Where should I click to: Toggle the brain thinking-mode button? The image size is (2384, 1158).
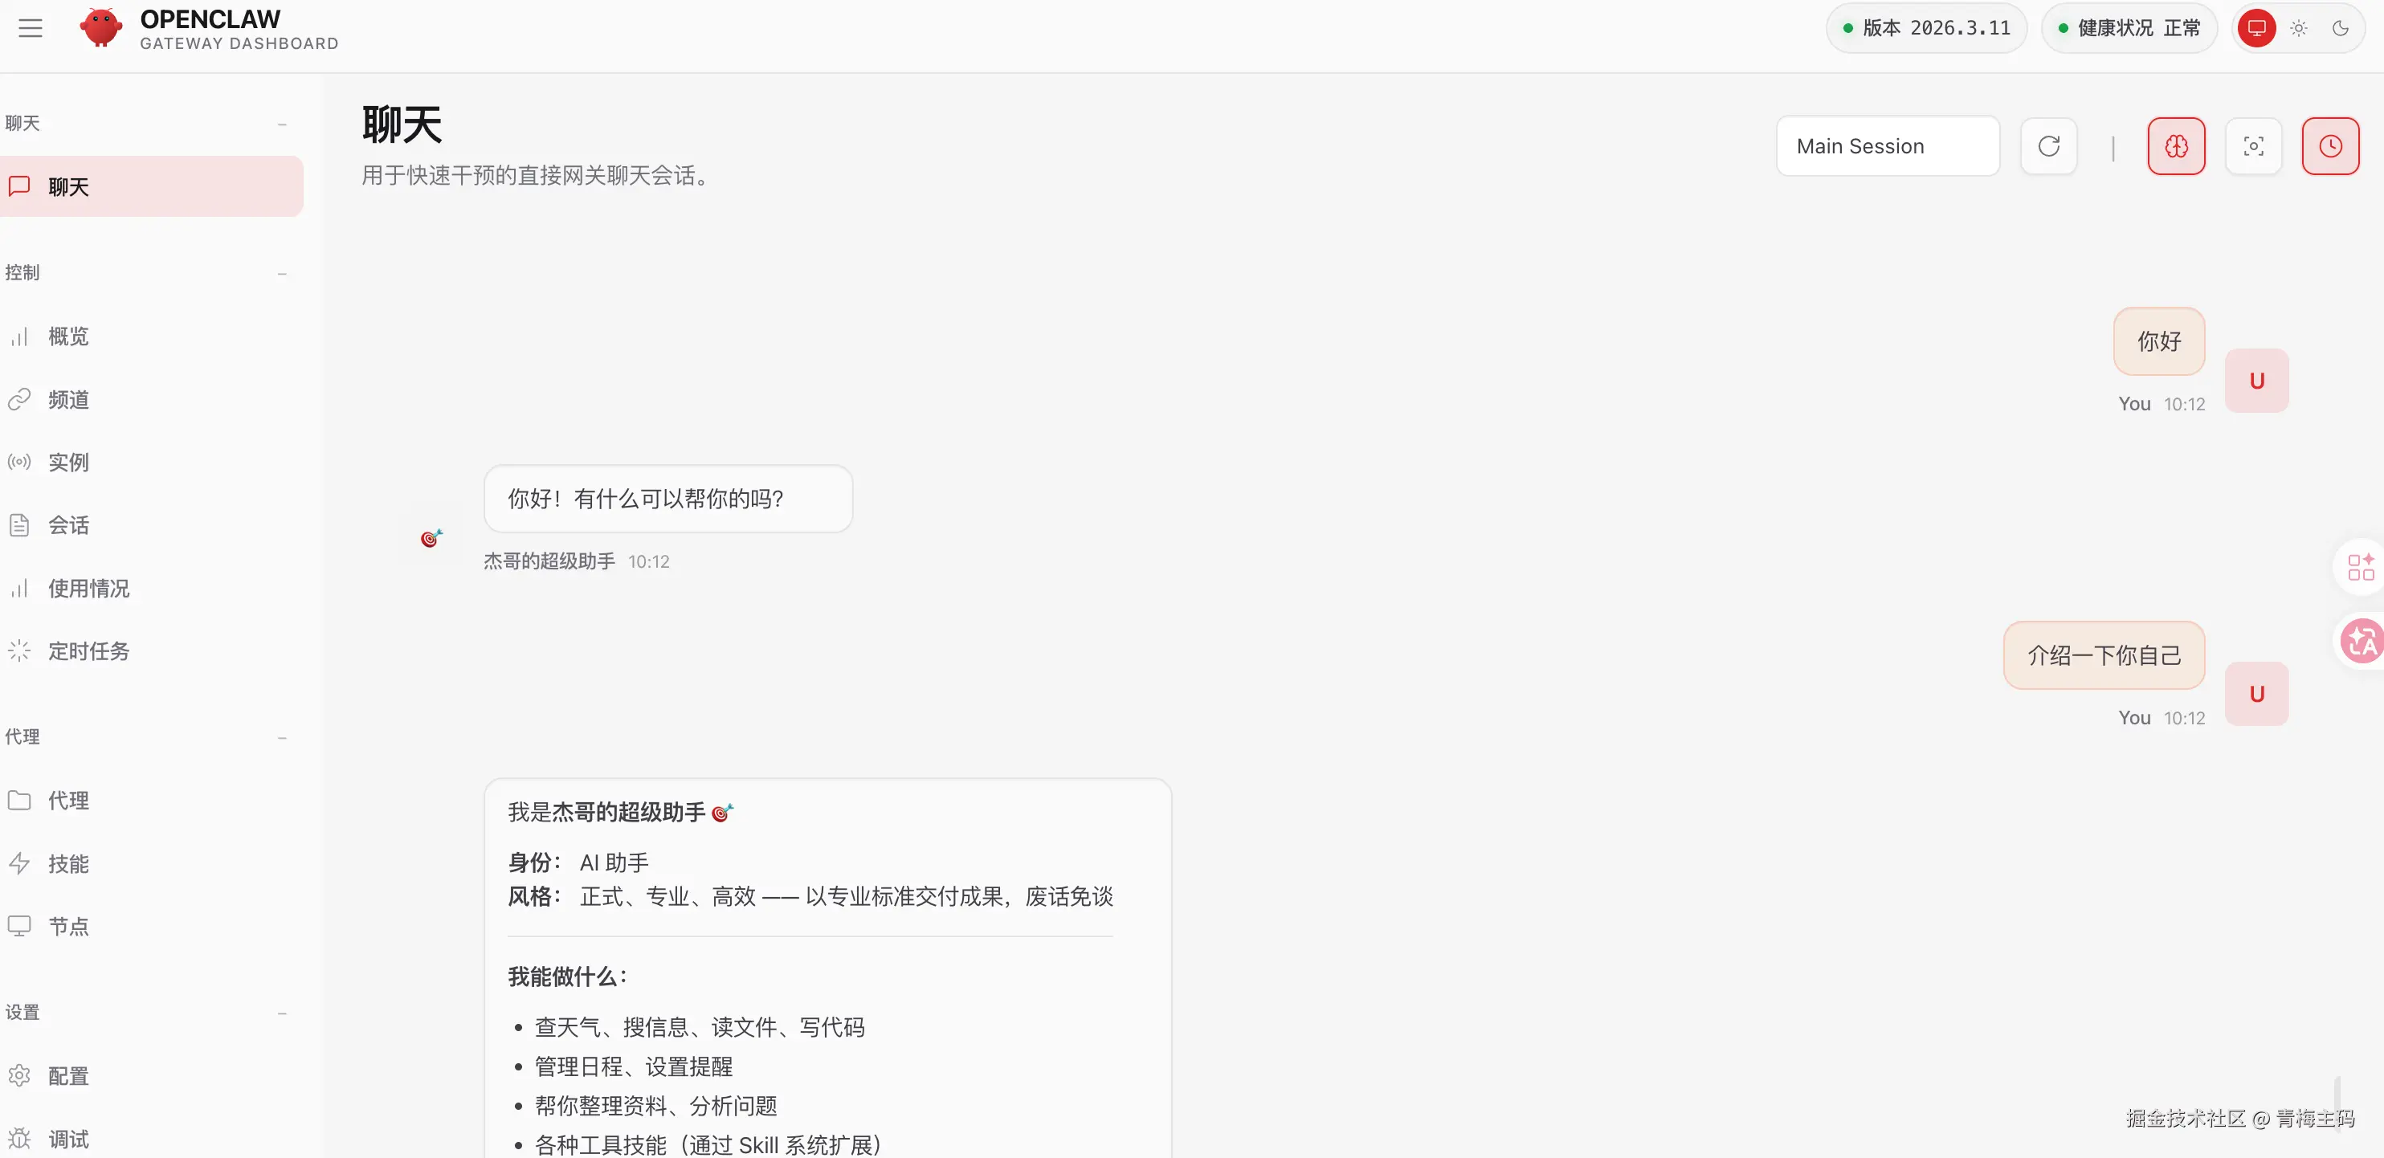pyautogui.click(x=2176, y=146)
